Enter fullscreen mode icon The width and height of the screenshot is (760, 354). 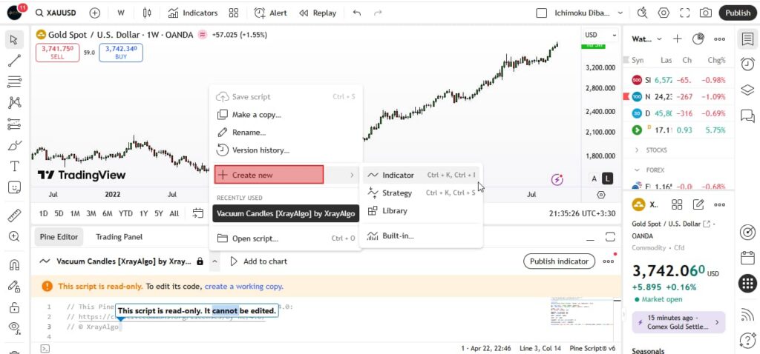(x=684, y=13)
